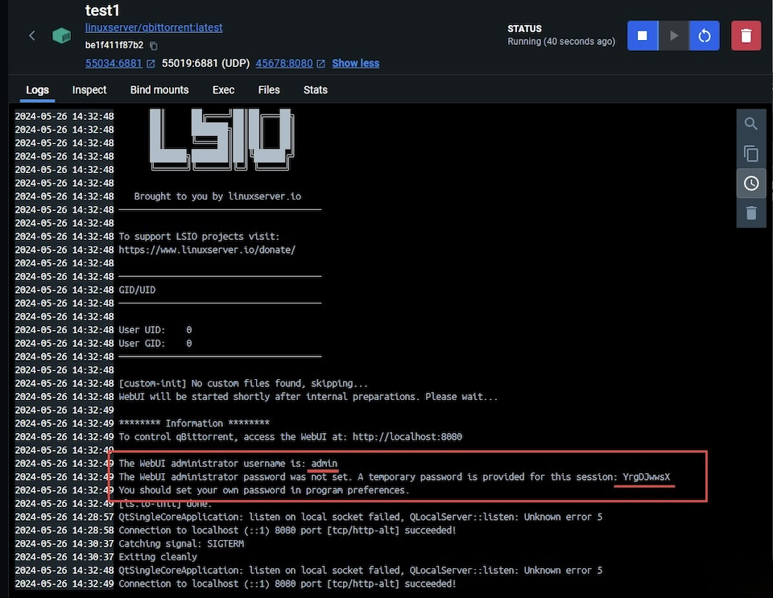Click the username admin in logs
The image size is (773, 598).
point(324,464)
